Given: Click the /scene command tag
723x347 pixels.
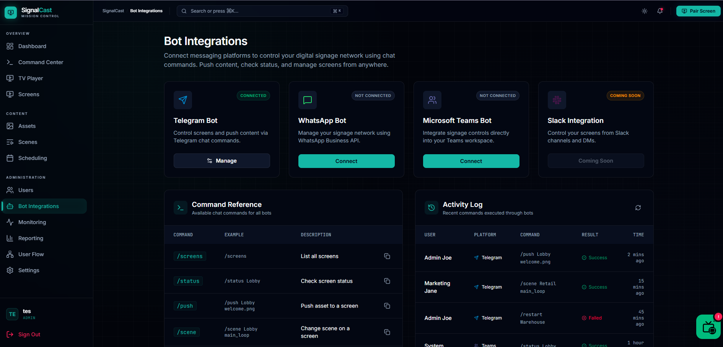Looking at the screenshot, I should tap(187, 332).
